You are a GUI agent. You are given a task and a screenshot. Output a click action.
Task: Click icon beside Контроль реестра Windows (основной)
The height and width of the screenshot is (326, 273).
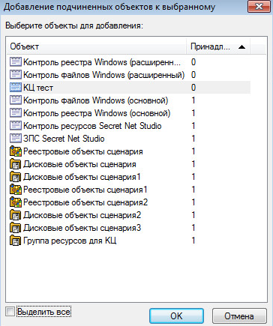pos(16,113)
